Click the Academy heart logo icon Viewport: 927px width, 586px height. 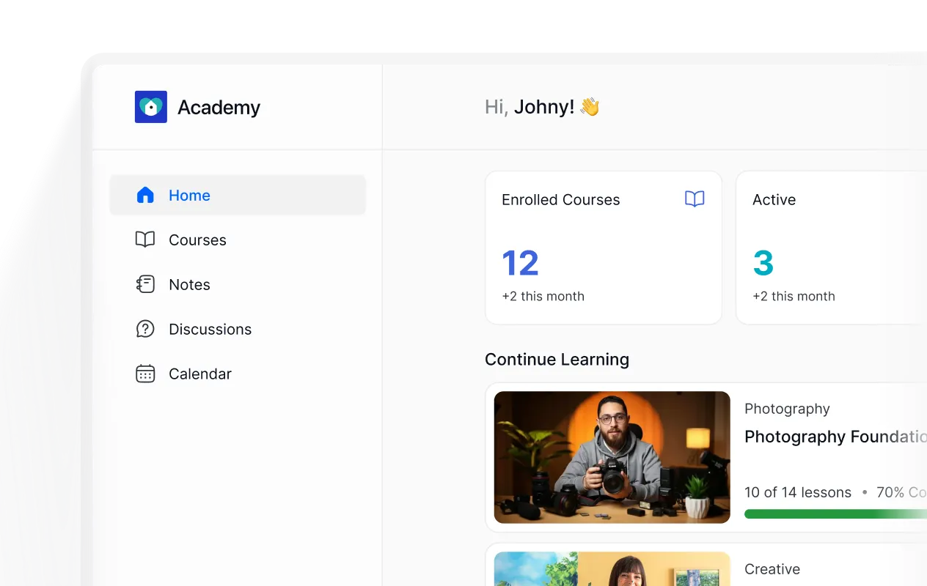click(151, 107)
